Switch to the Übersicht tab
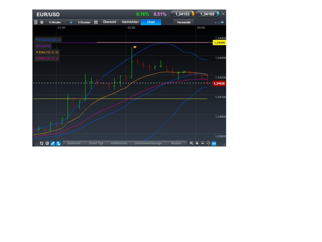The height and width of the screenshot is (242, 322). 110,22
